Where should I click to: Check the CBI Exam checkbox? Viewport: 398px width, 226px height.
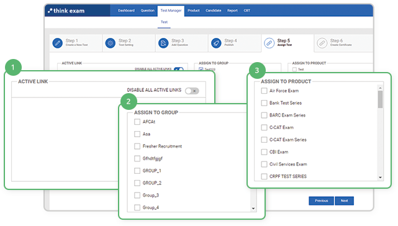264,152
